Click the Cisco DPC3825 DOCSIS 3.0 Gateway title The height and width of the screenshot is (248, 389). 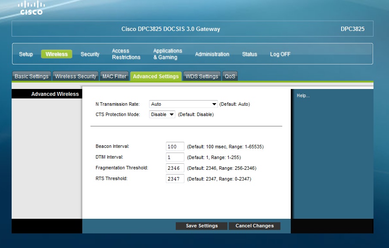[x=171, y=29]
